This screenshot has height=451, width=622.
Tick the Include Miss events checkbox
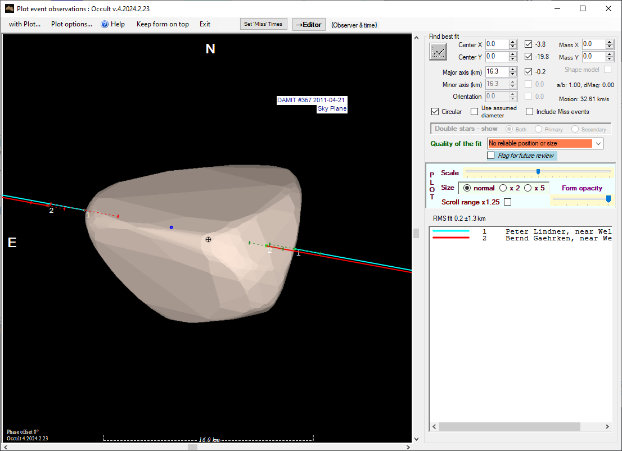[x=529, y=112]
